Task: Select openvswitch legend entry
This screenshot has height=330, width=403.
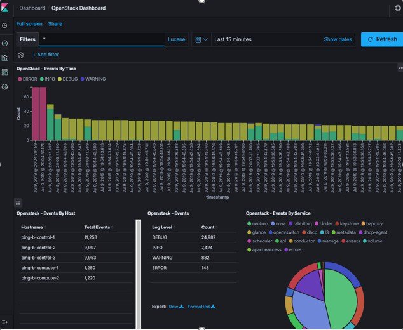Action: pos(284,232)
